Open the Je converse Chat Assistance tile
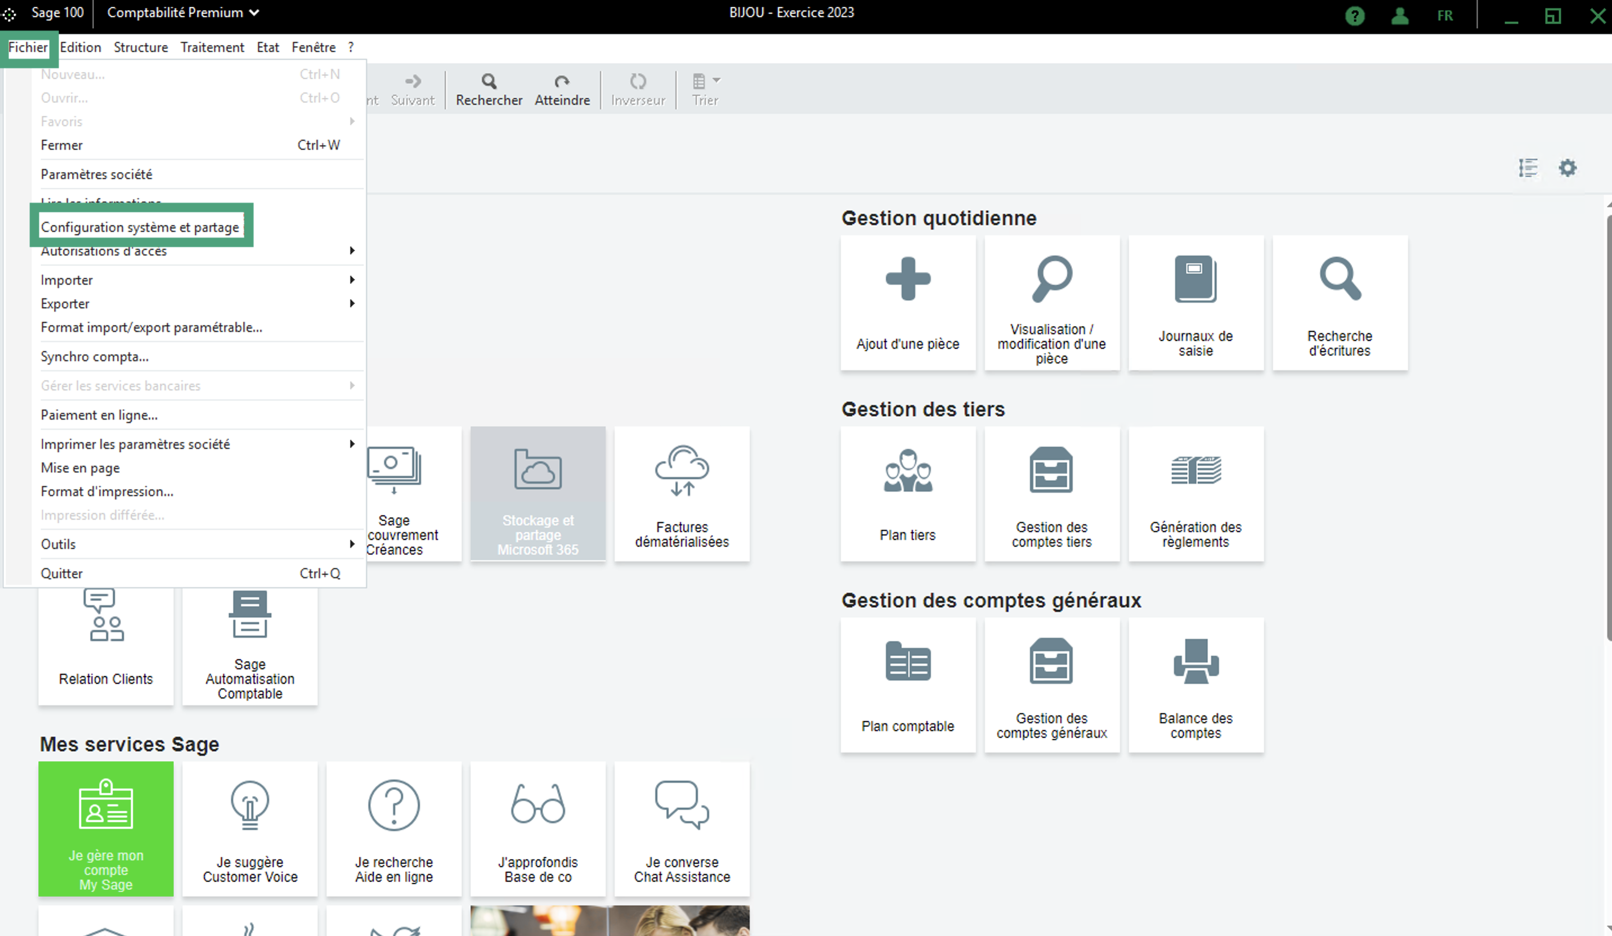1612x936 pixels. click(682, 829)
